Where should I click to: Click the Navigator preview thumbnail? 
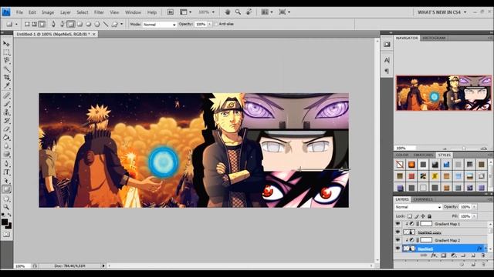444,93
